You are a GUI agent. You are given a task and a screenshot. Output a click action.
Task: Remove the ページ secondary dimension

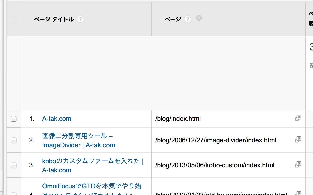(x=199, y=18)
